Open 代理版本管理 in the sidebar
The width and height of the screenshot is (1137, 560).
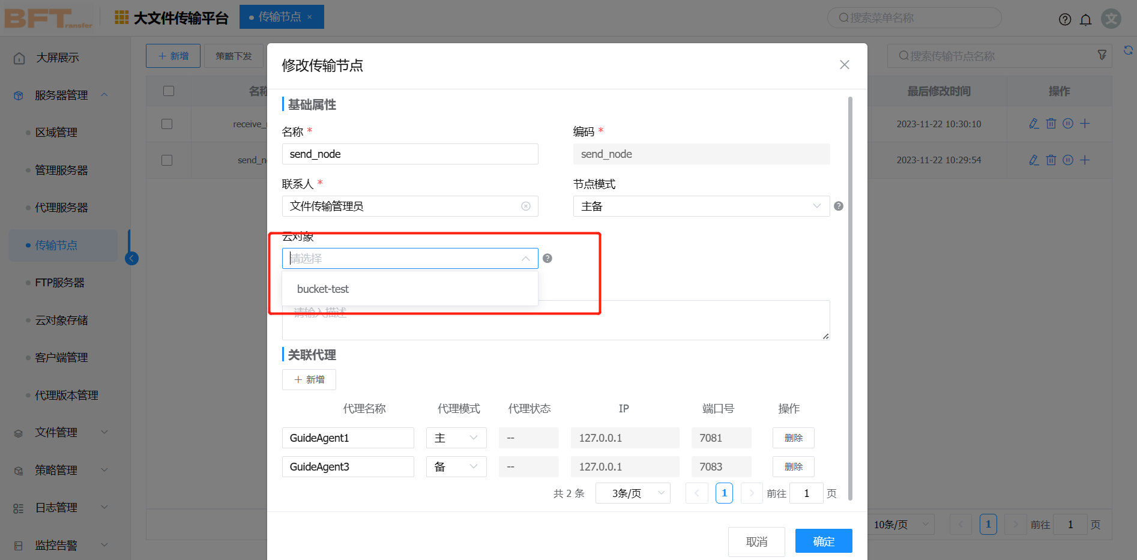(x=66, y=395)
